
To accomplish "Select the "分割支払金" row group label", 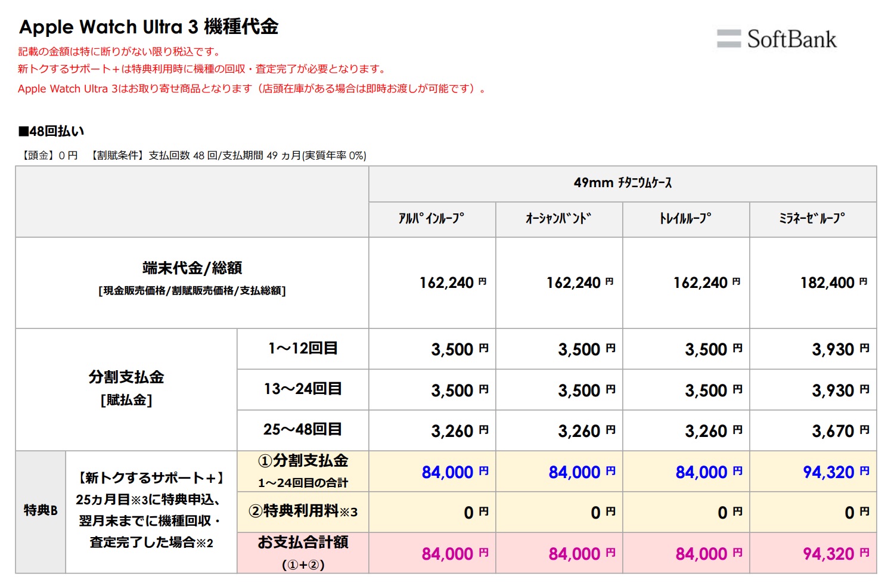I will point(126,377).
